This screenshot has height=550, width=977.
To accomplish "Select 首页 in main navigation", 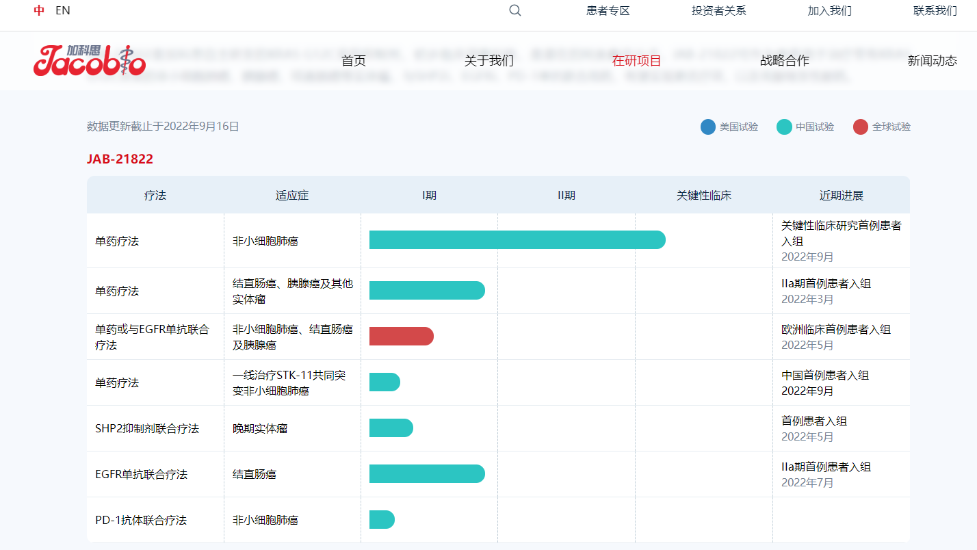I will [x=354, y=61].
